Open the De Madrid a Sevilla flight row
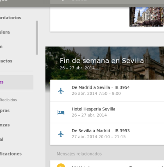 click(x=107, y=91)
